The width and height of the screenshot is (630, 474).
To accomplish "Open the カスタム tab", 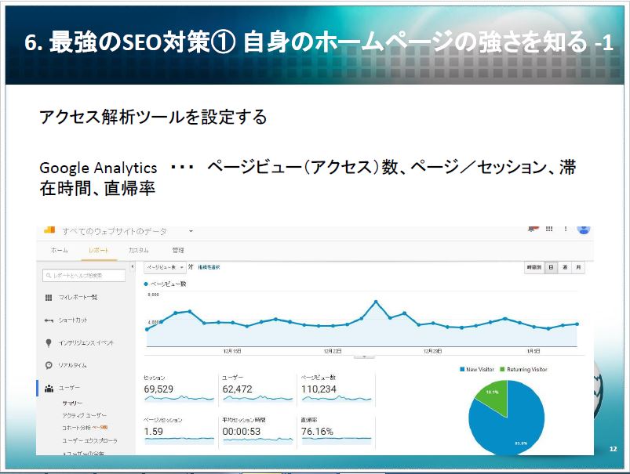I will coord(139,250).
